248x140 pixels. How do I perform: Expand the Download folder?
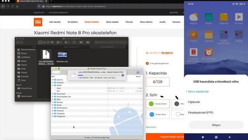[53, 94]
